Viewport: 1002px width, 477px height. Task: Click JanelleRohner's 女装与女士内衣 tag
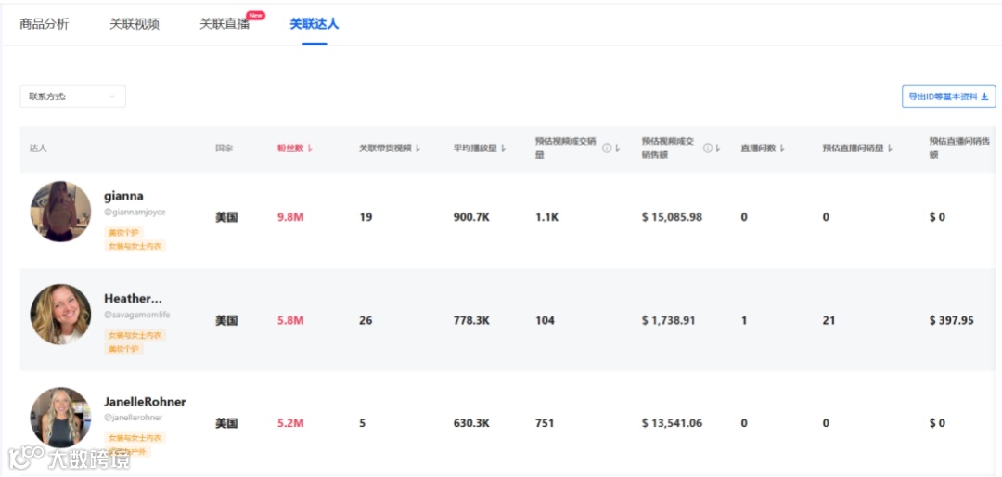coord(135,437)
